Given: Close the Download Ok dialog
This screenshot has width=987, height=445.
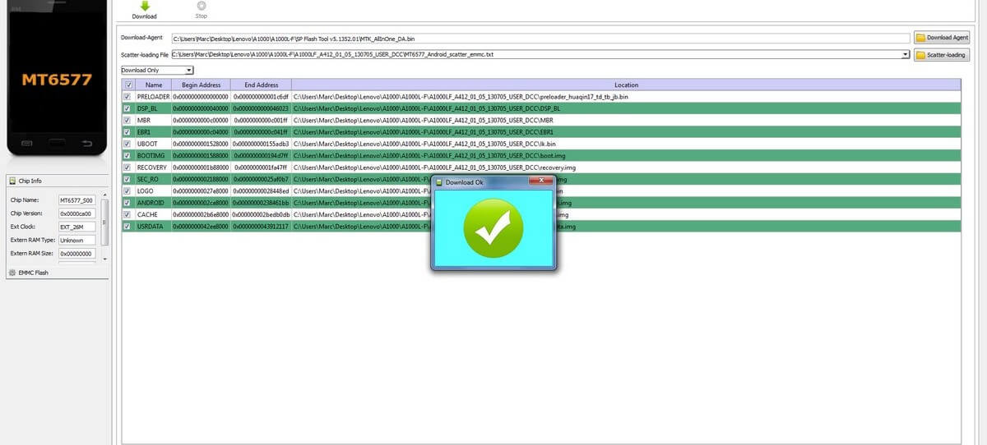Looking at the screenshot, I should [540, 181].
